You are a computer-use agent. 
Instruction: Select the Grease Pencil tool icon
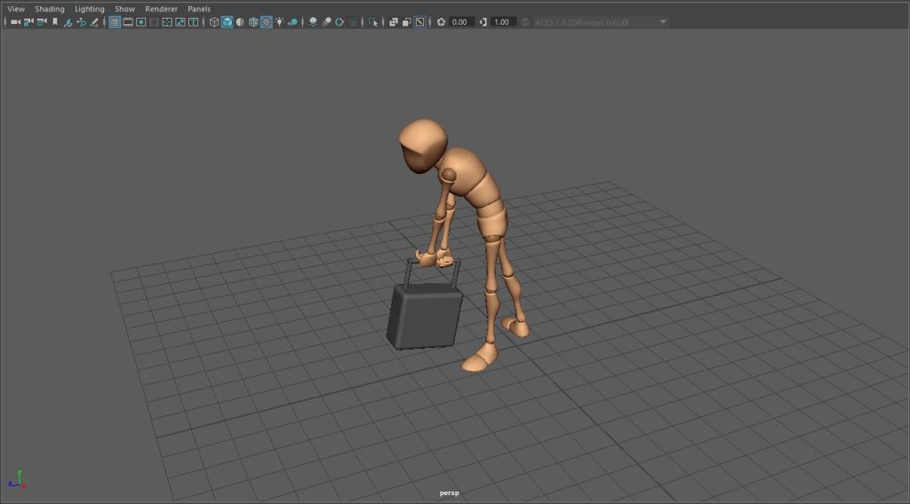click(x=94, y=22)
